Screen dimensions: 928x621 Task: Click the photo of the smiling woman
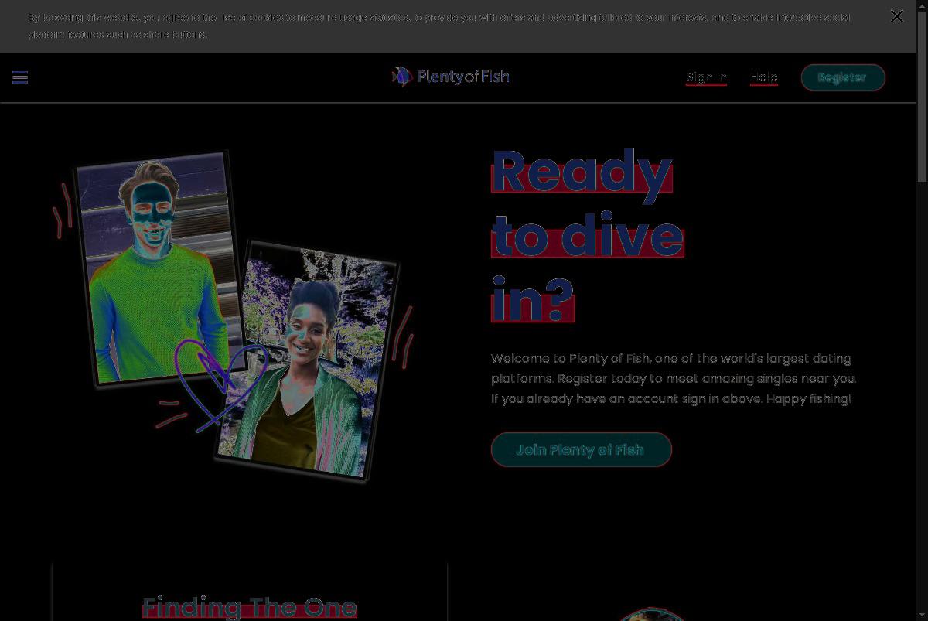pyautogui.click(x=307, y=361)
